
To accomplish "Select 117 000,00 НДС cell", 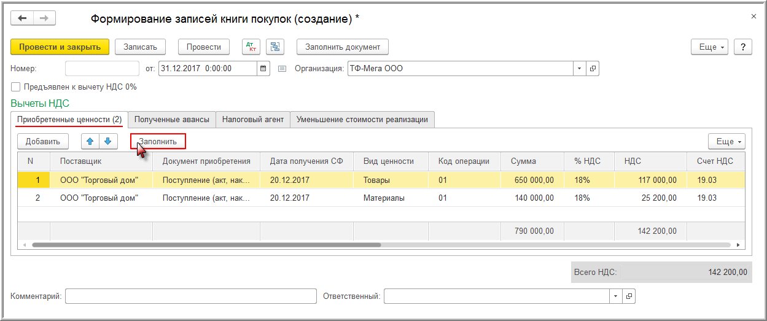I will [651, 180].
